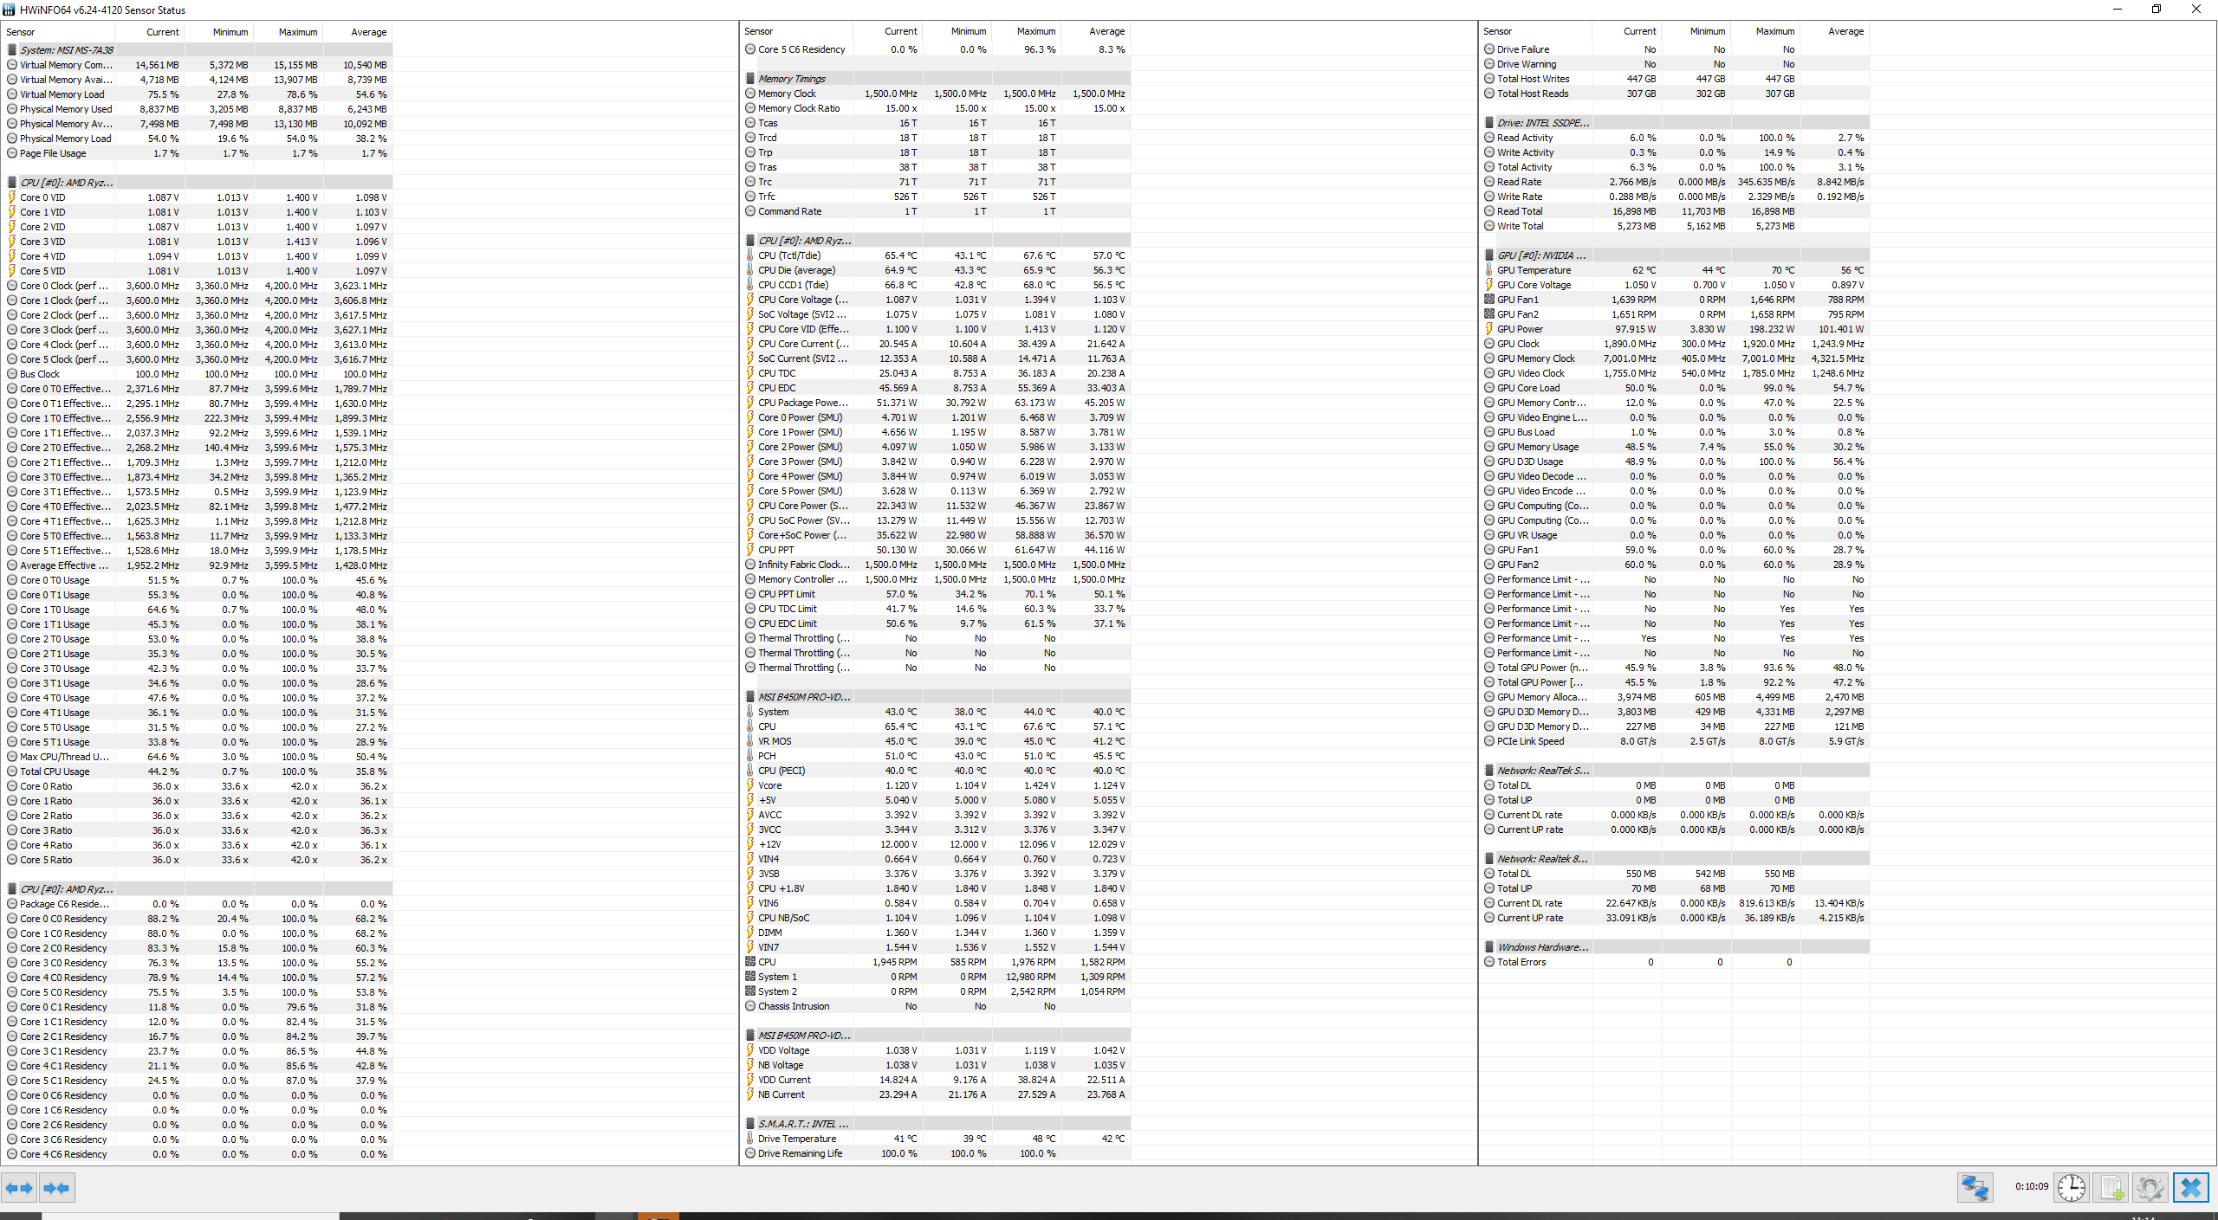Click the expand panels arrows button

coord(19,1188)
